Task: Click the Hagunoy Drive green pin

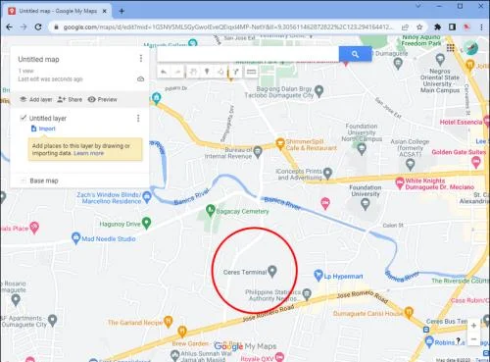Action: (x=147, y=223)
